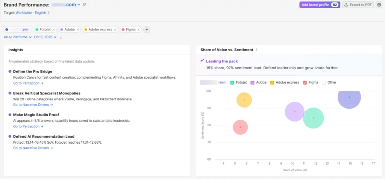
Task: Click the 'you' brand chip in filters
Action: tap(17, 29)
